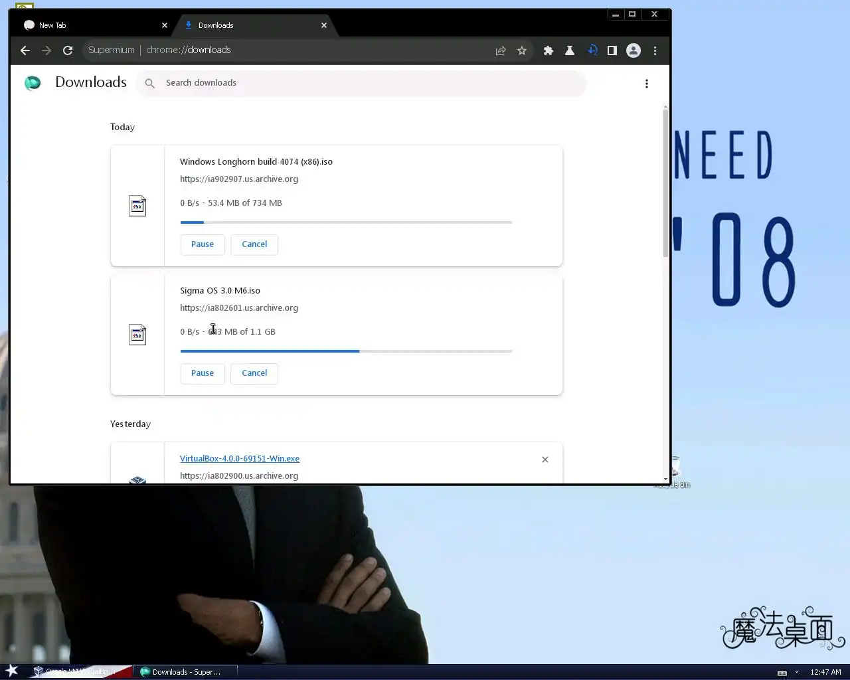Click the https://ia902907.us.archive.org source URL
Viewport: 850px width, 680px height.
pos(239,179)
